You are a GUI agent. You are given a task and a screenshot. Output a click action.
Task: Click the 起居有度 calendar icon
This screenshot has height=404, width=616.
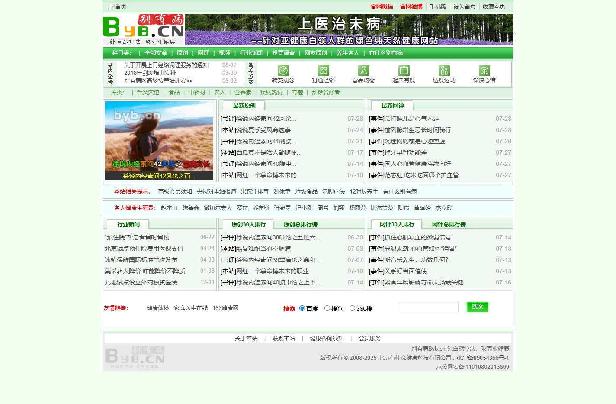point(404,71)
